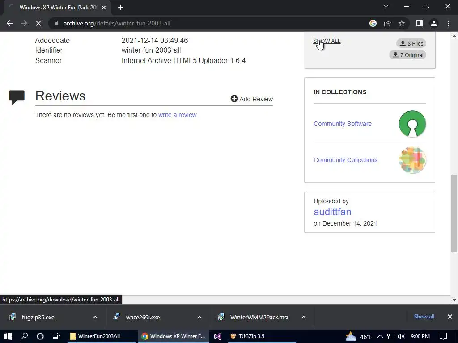
Task: Click the Google icon in address bar
Action: click(373, 23)
